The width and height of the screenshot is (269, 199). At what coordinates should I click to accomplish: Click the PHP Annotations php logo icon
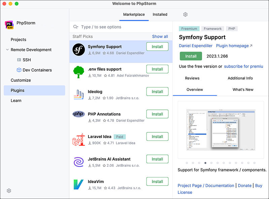pos(79,114)
